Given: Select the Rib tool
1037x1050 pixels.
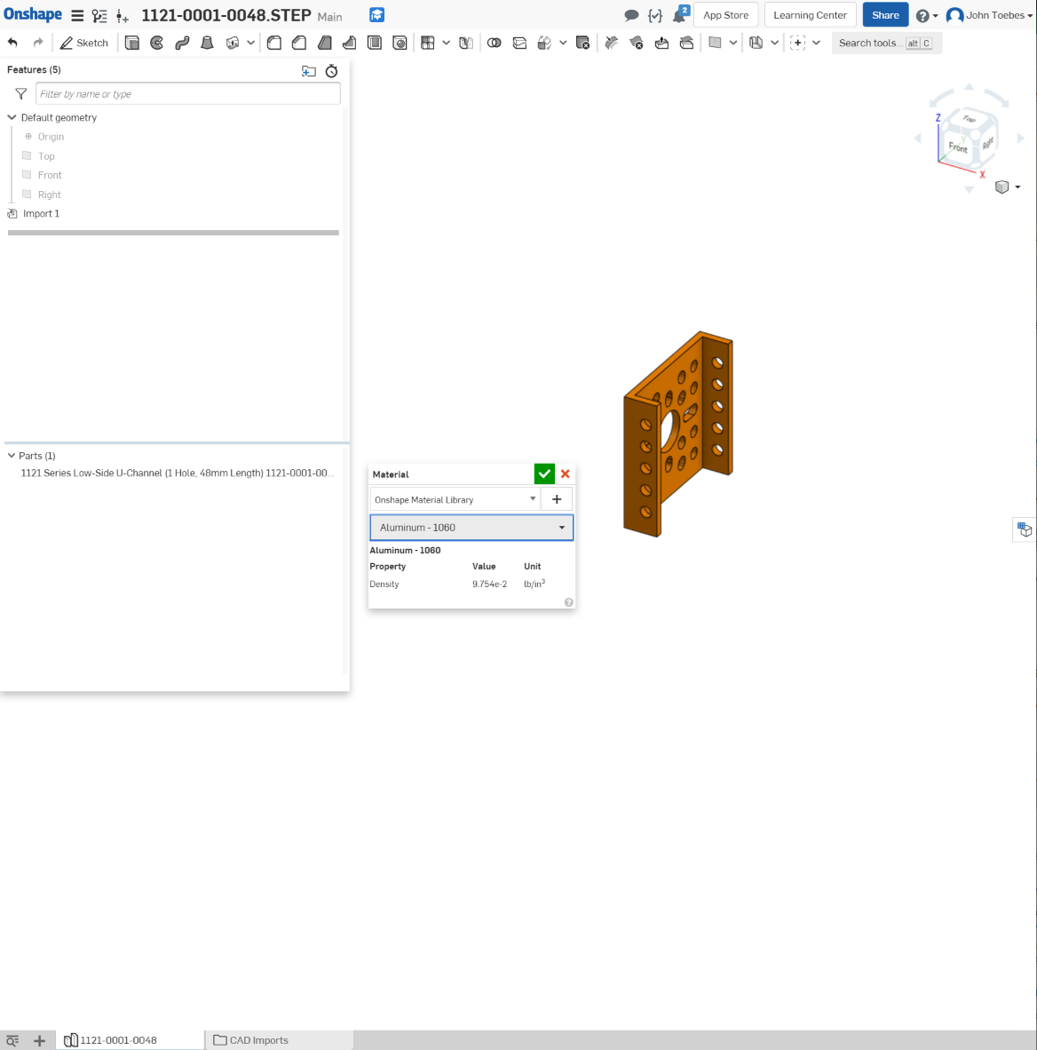Looking at the screenshot, I should click(x=350, y=43).
